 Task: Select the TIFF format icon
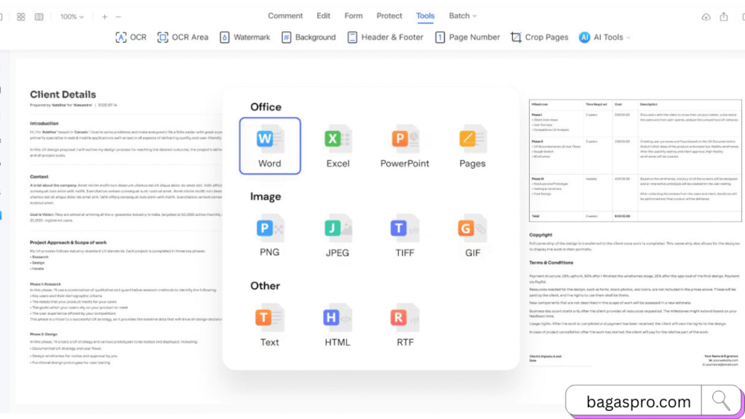pos(405,234)
